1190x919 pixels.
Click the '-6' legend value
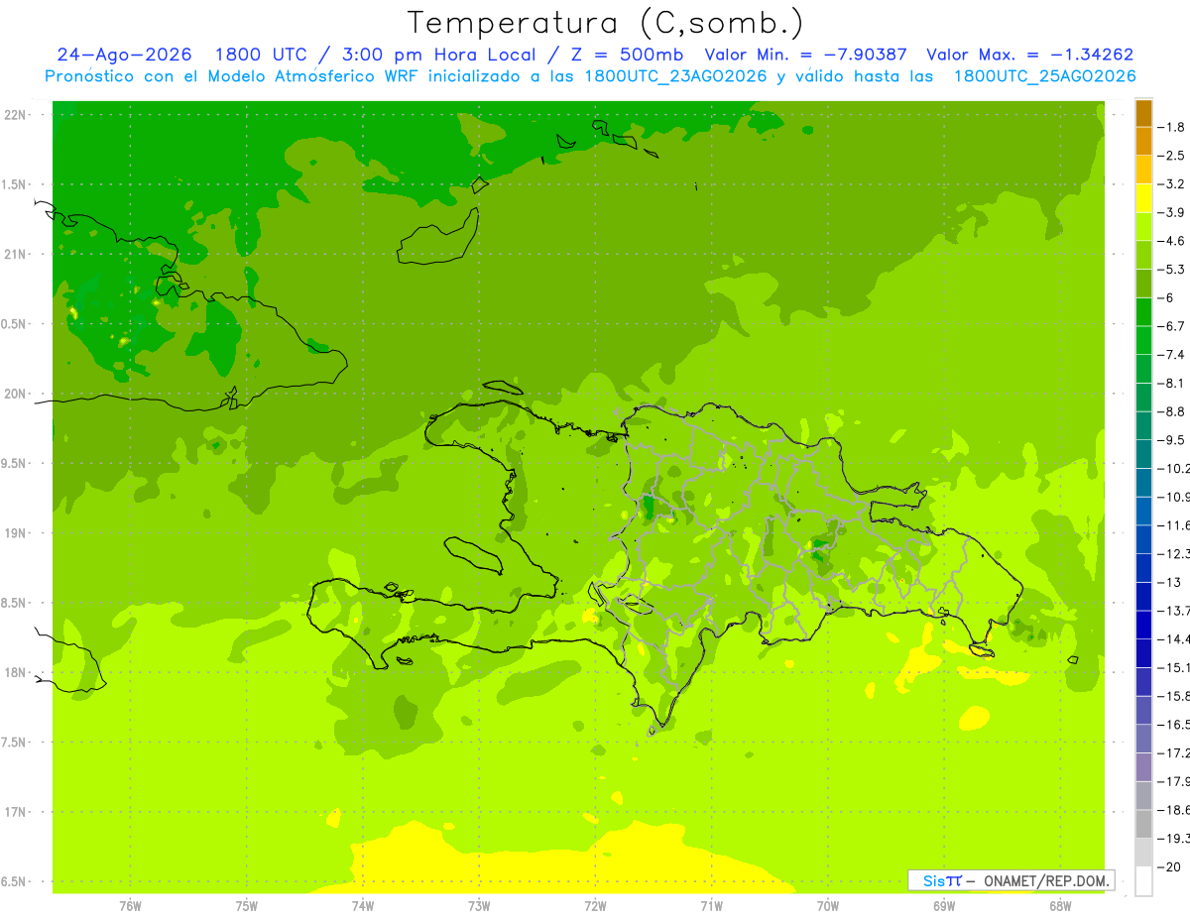tap(1166, 297)
